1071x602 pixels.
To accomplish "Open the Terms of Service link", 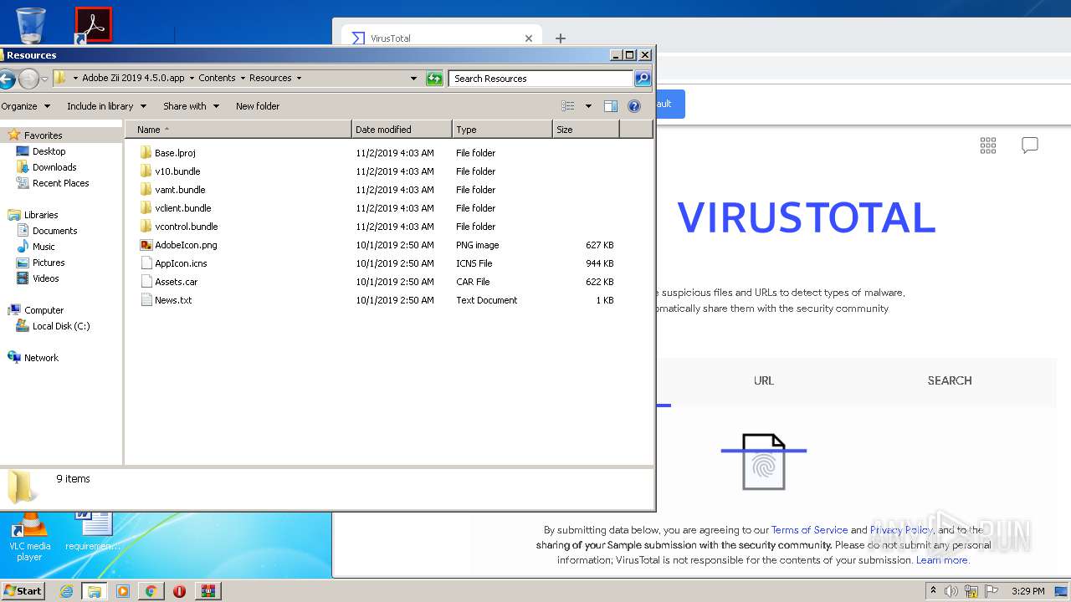I will (809, 530).
